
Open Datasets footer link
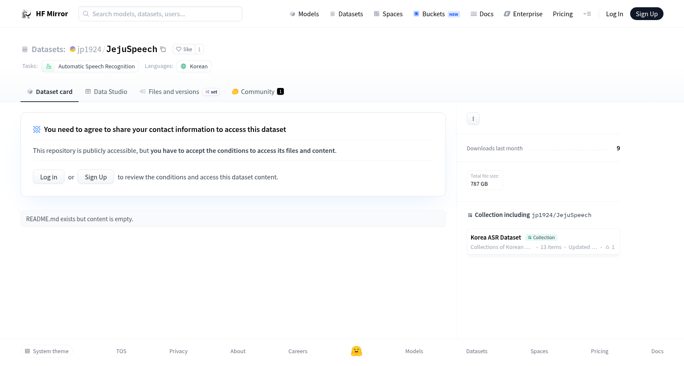[477, 351]
